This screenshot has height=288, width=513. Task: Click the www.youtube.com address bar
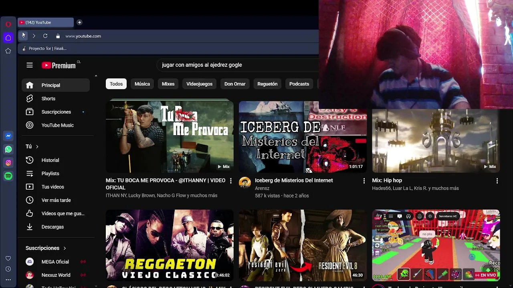(x=83, y=36)
